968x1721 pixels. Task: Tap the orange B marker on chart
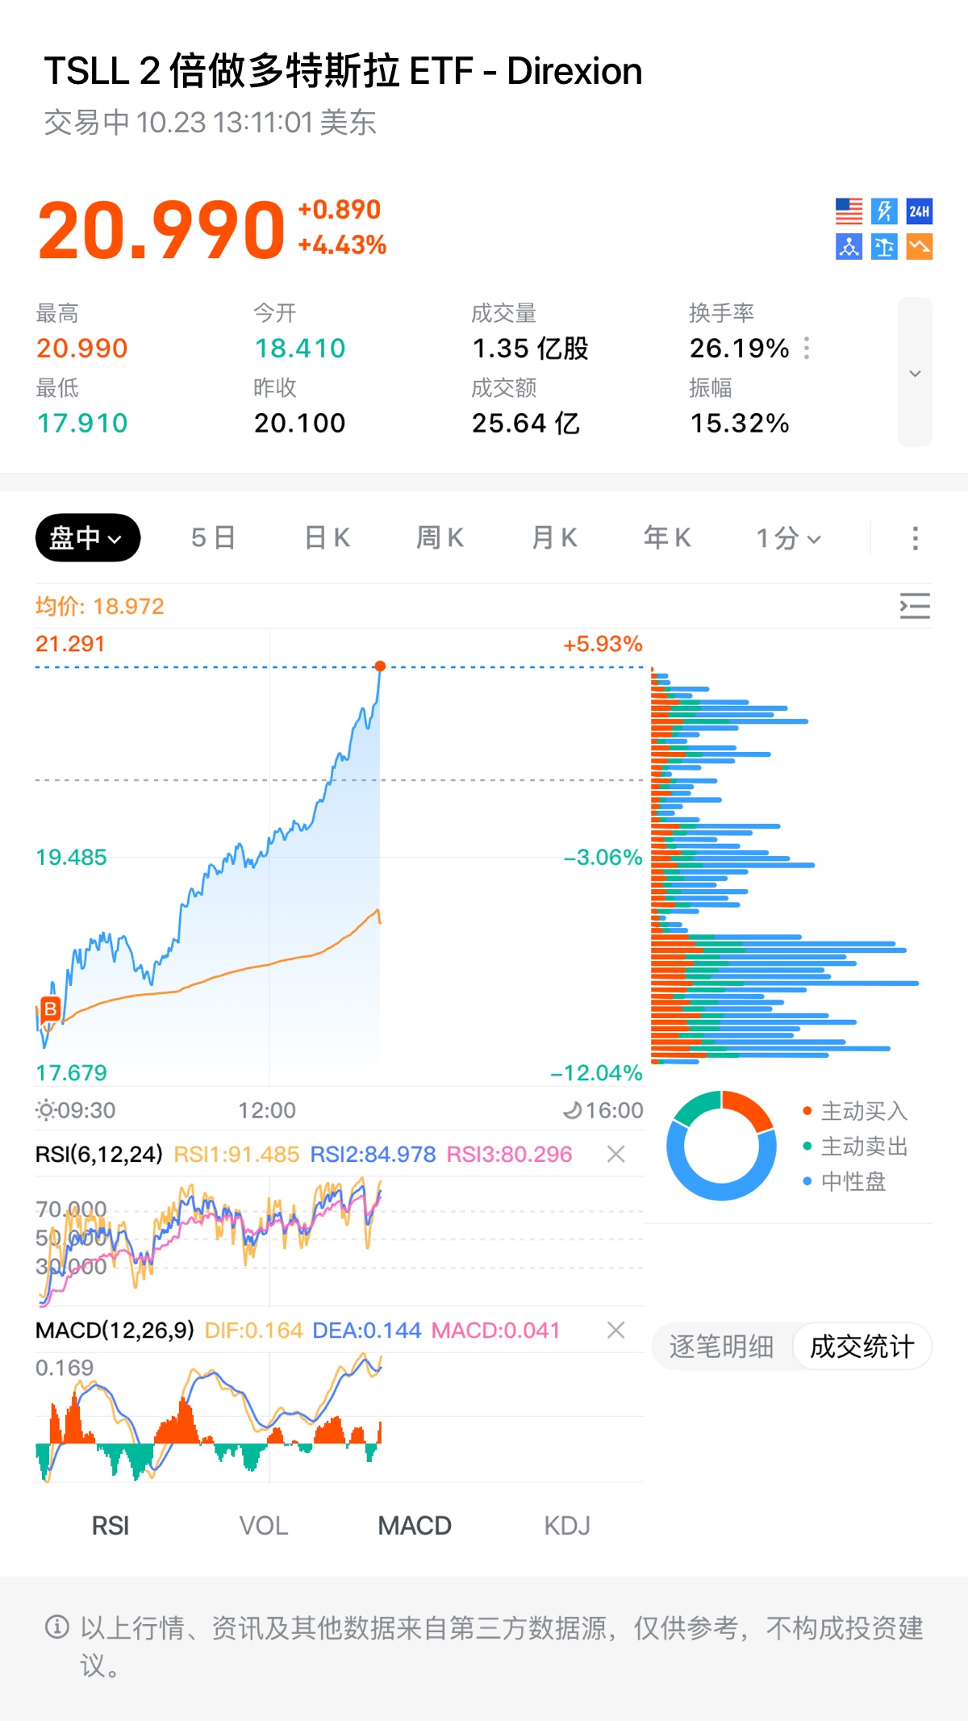(x=50, y=1009)
